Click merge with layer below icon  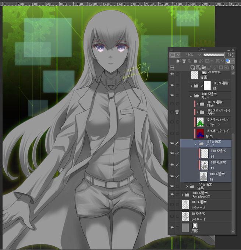coord(215,67)
